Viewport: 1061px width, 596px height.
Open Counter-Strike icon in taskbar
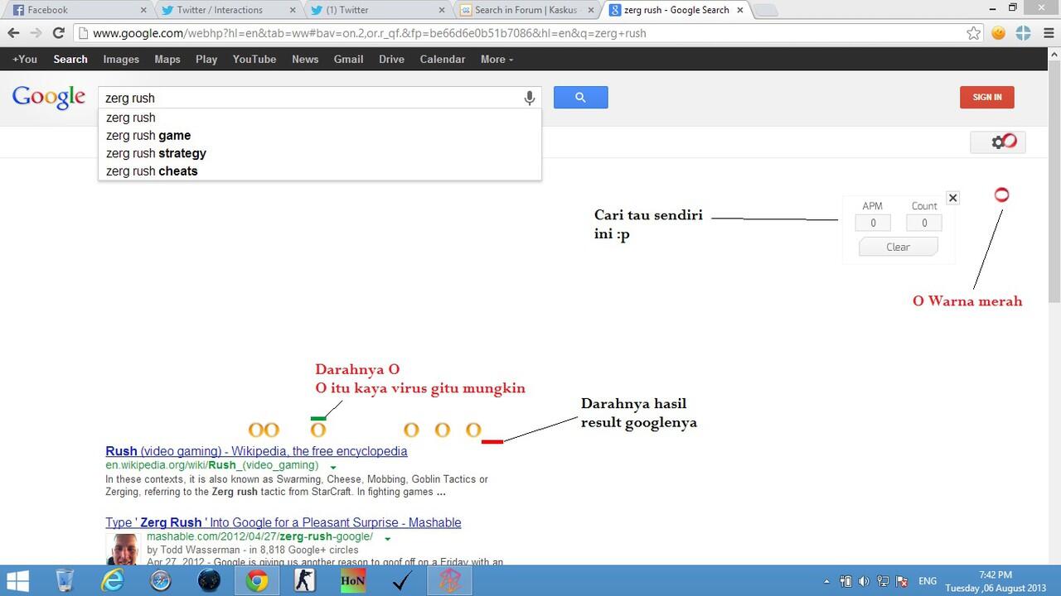click(305, 580)
